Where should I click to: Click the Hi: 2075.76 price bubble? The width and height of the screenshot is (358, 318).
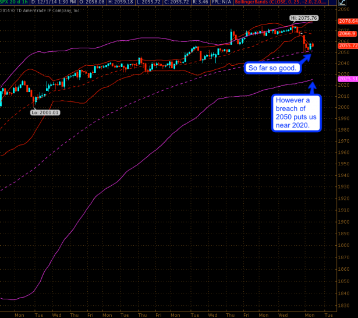click(306, 18)
